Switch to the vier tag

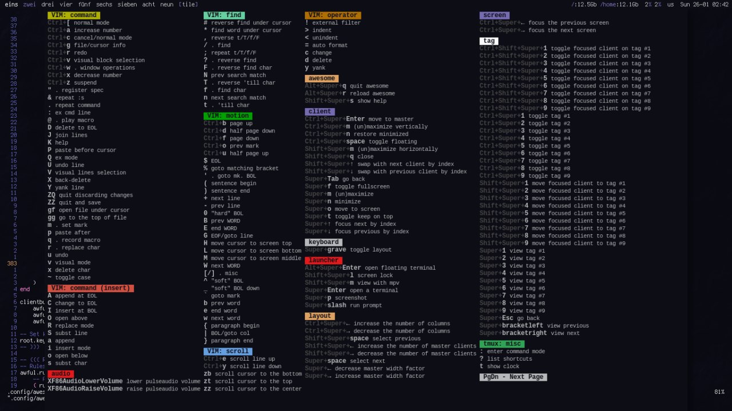click(x=66, y=5)
